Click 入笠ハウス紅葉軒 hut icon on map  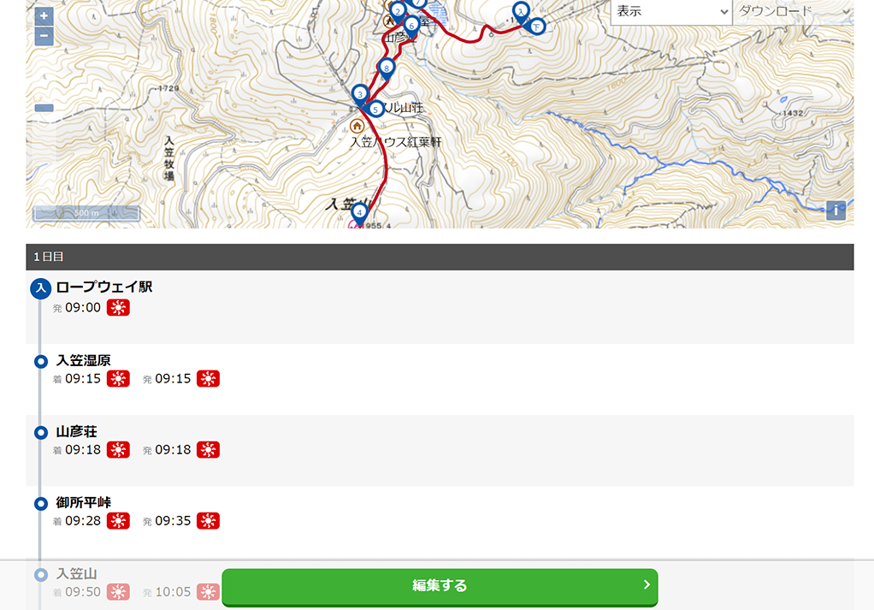(357, 126)
